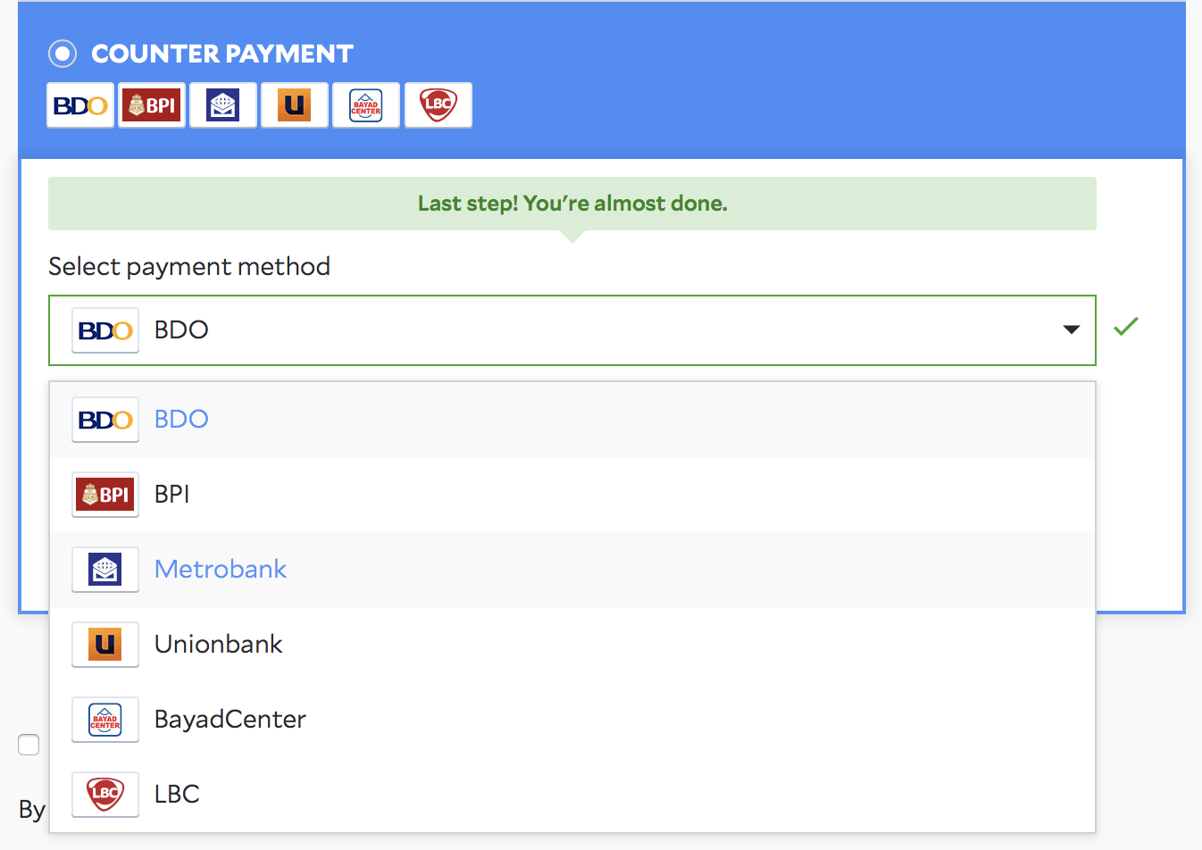This screenshot has width=1202, height=850.
Task: Click the LBC logo in header row
Action: [x=438, y=105]
